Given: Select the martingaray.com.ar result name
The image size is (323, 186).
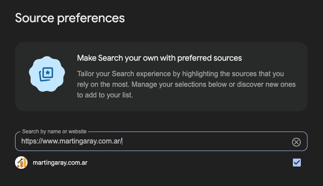Looking at the screenshot, I should coord(60,163).
